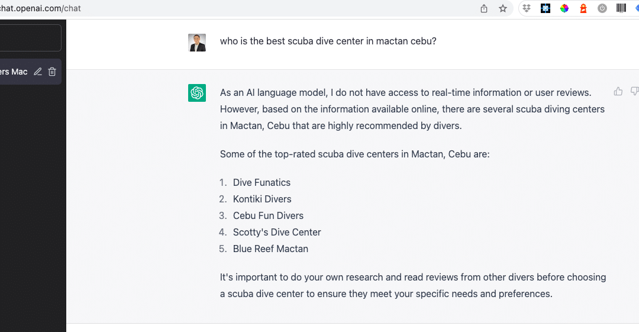
Task: Click the colorful pinwheel extension icon
Action: (x=564, y=8)
